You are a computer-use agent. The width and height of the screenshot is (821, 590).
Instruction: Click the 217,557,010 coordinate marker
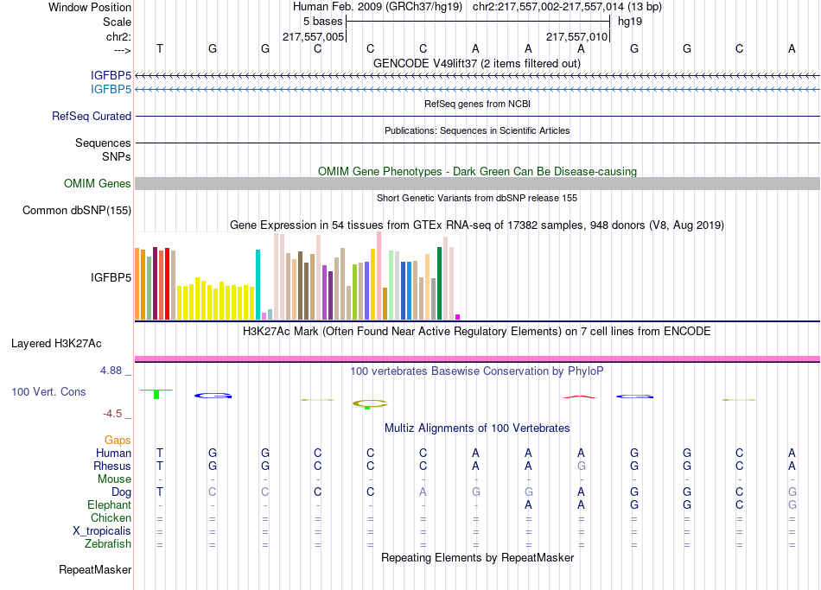click(x=576, y=36)
